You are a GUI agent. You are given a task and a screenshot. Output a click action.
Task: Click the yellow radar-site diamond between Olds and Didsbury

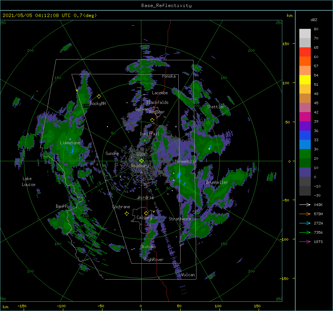[141, 161]
